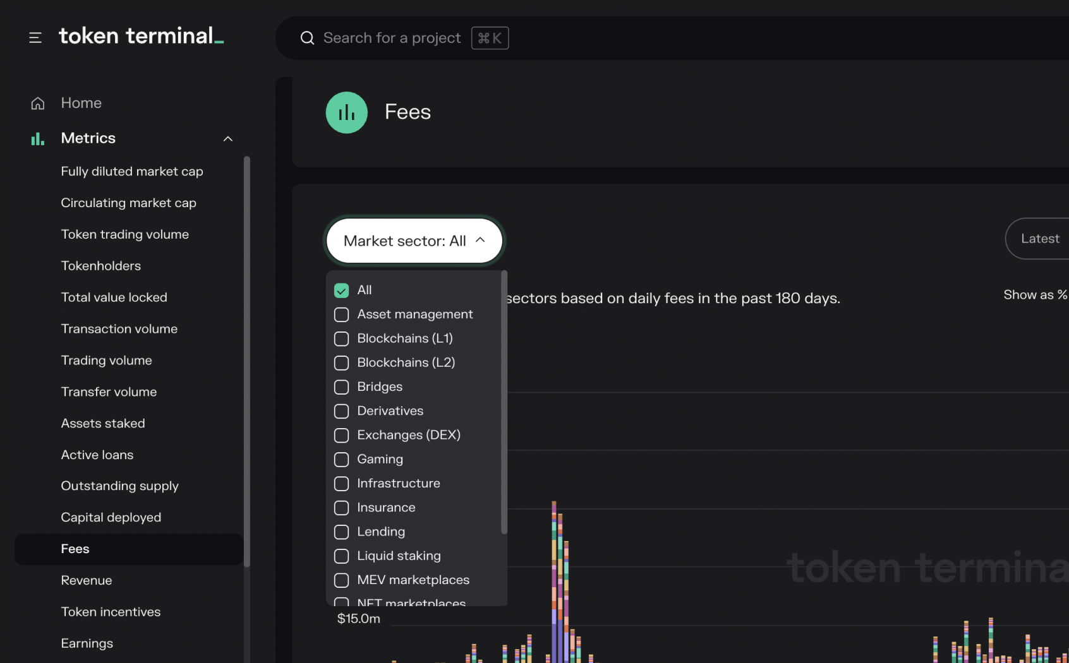Open Token incentives metric
Viewport: 1069px width, 663px height.
[x=111, y=612]
